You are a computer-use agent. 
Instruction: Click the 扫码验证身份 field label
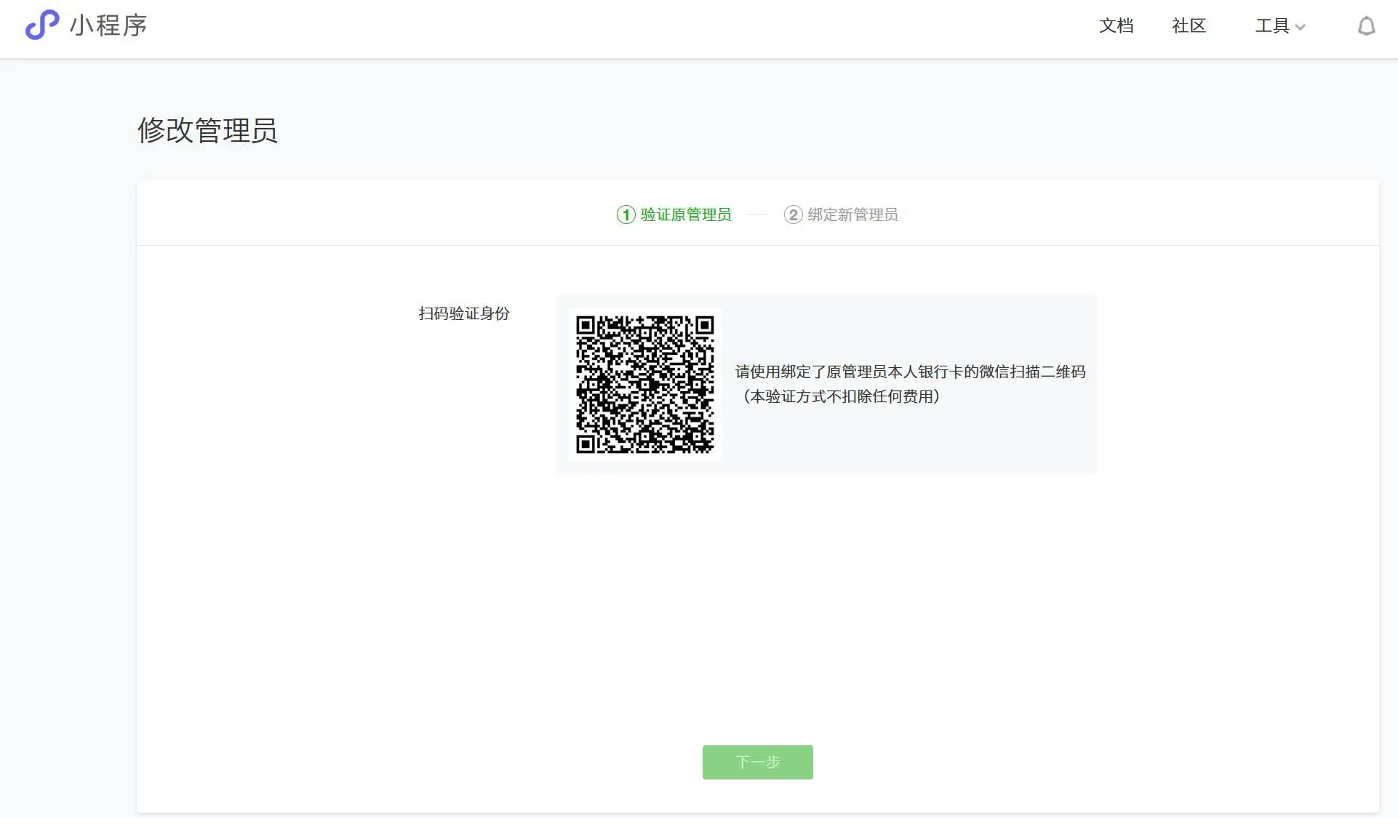point(463,313)
